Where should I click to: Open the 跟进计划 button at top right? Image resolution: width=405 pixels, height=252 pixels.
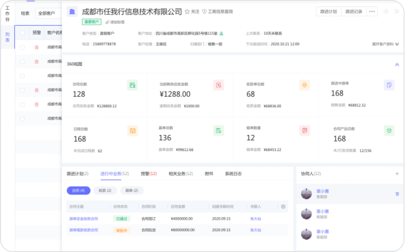[329, 12]
